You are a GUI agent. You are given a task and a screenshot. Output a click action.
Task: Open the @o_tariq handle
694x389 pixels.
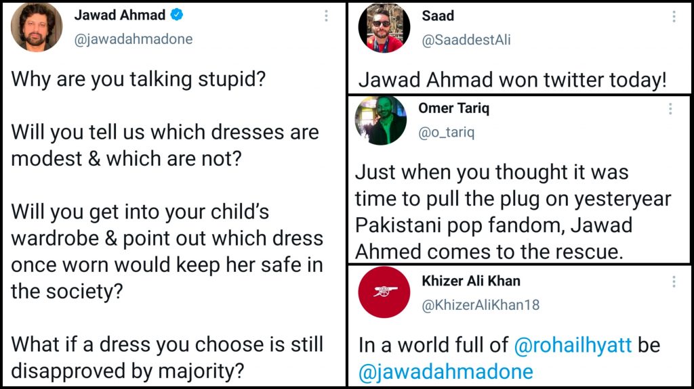[448, 132]
